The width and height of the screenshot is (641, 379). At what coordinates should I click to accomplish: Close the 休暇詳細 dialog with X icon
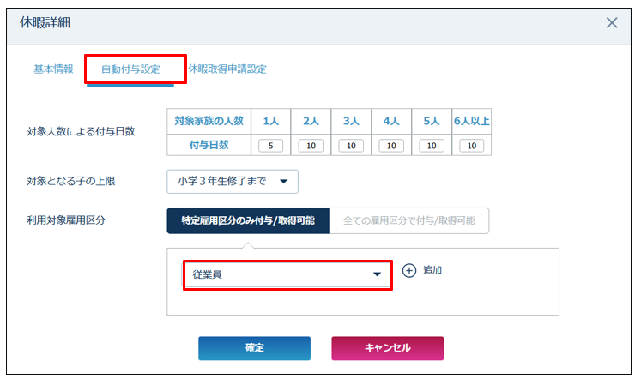click(x=611, y=23)
